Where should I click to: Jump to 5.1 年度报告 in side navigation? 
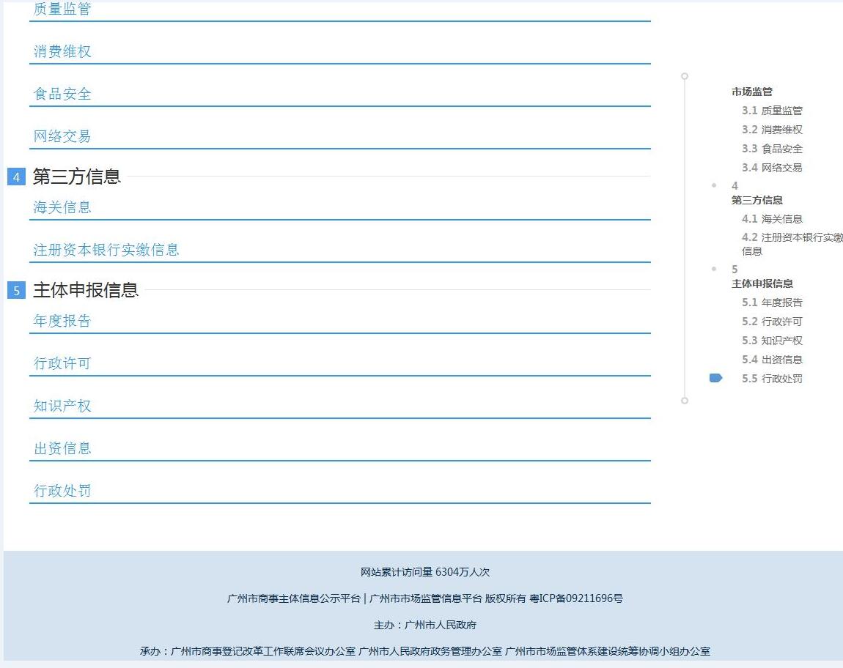772,303
